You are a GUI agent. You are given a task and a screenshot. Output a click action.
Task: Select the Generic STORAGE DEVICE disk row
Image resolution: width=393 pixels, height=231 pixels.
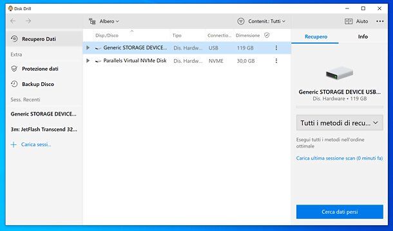pyautogui.click(x=187, y=47)
